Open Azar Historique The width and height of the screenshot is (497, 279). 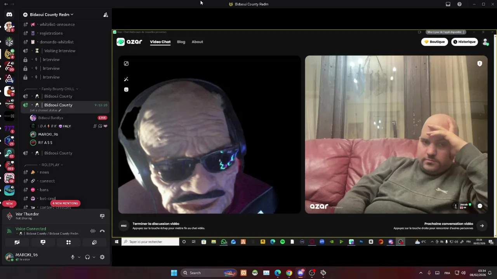[x=464, y=42]
